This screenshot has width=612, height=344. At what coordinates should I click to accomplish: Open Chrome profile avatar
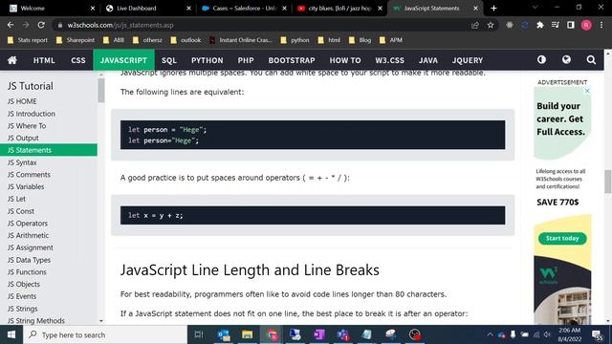click(586, 25)
